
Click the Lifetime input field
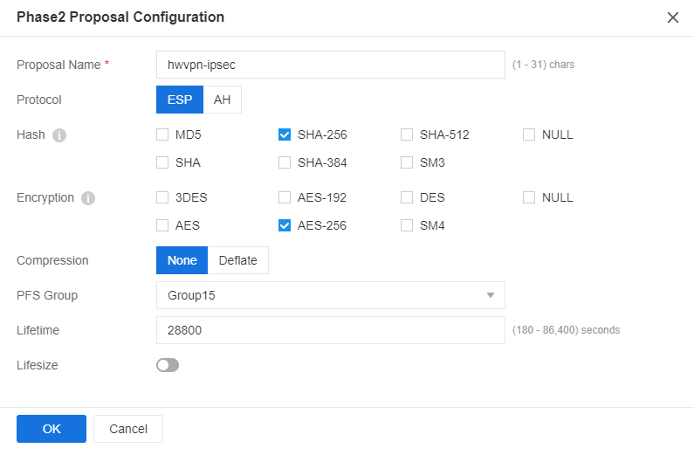(331, 330)
